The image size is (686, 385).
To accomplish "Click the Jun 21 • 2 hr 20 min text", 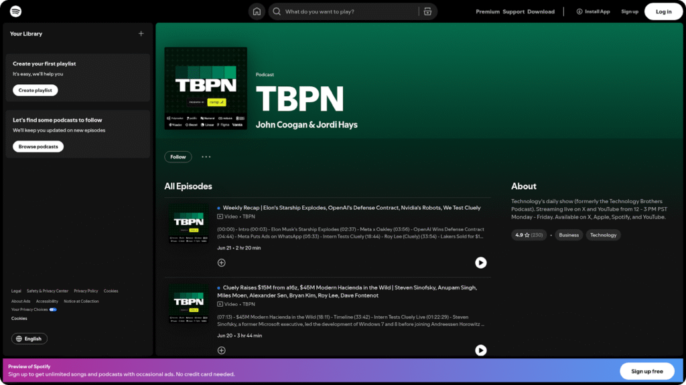I will coord(239,248).
